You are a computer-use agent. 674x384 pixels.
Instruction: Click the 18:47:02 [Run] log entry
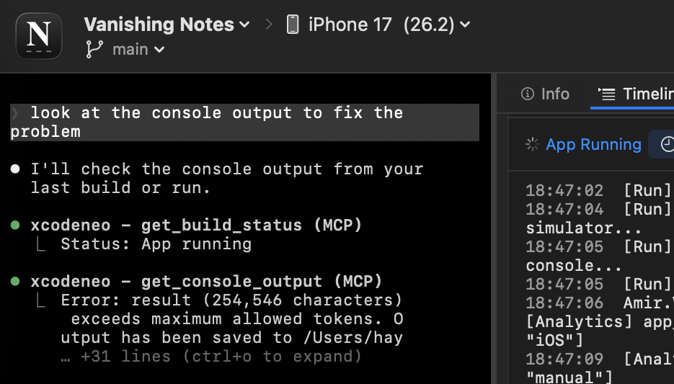[598, 191]
